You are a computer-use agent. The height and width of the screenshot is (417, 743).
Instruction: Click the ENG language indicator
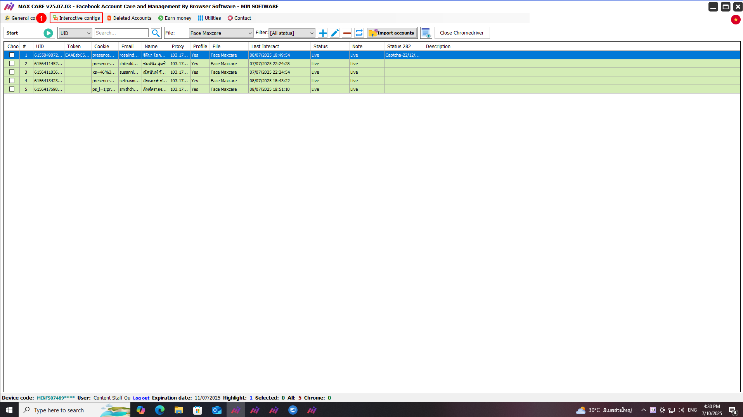(692, 410)
